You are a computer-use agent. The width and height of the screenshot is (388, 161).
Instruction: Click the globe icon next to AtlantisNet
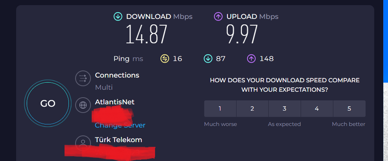[x=83, y=105]
